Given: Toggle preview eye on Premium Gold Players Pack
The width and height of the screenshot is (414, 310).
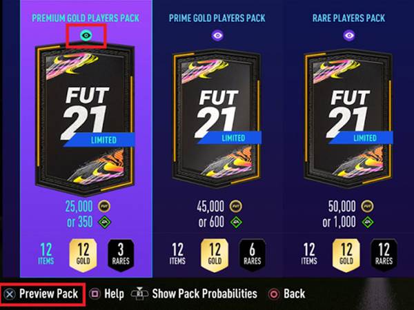Looking at the screenshot, I should point(86,35).
